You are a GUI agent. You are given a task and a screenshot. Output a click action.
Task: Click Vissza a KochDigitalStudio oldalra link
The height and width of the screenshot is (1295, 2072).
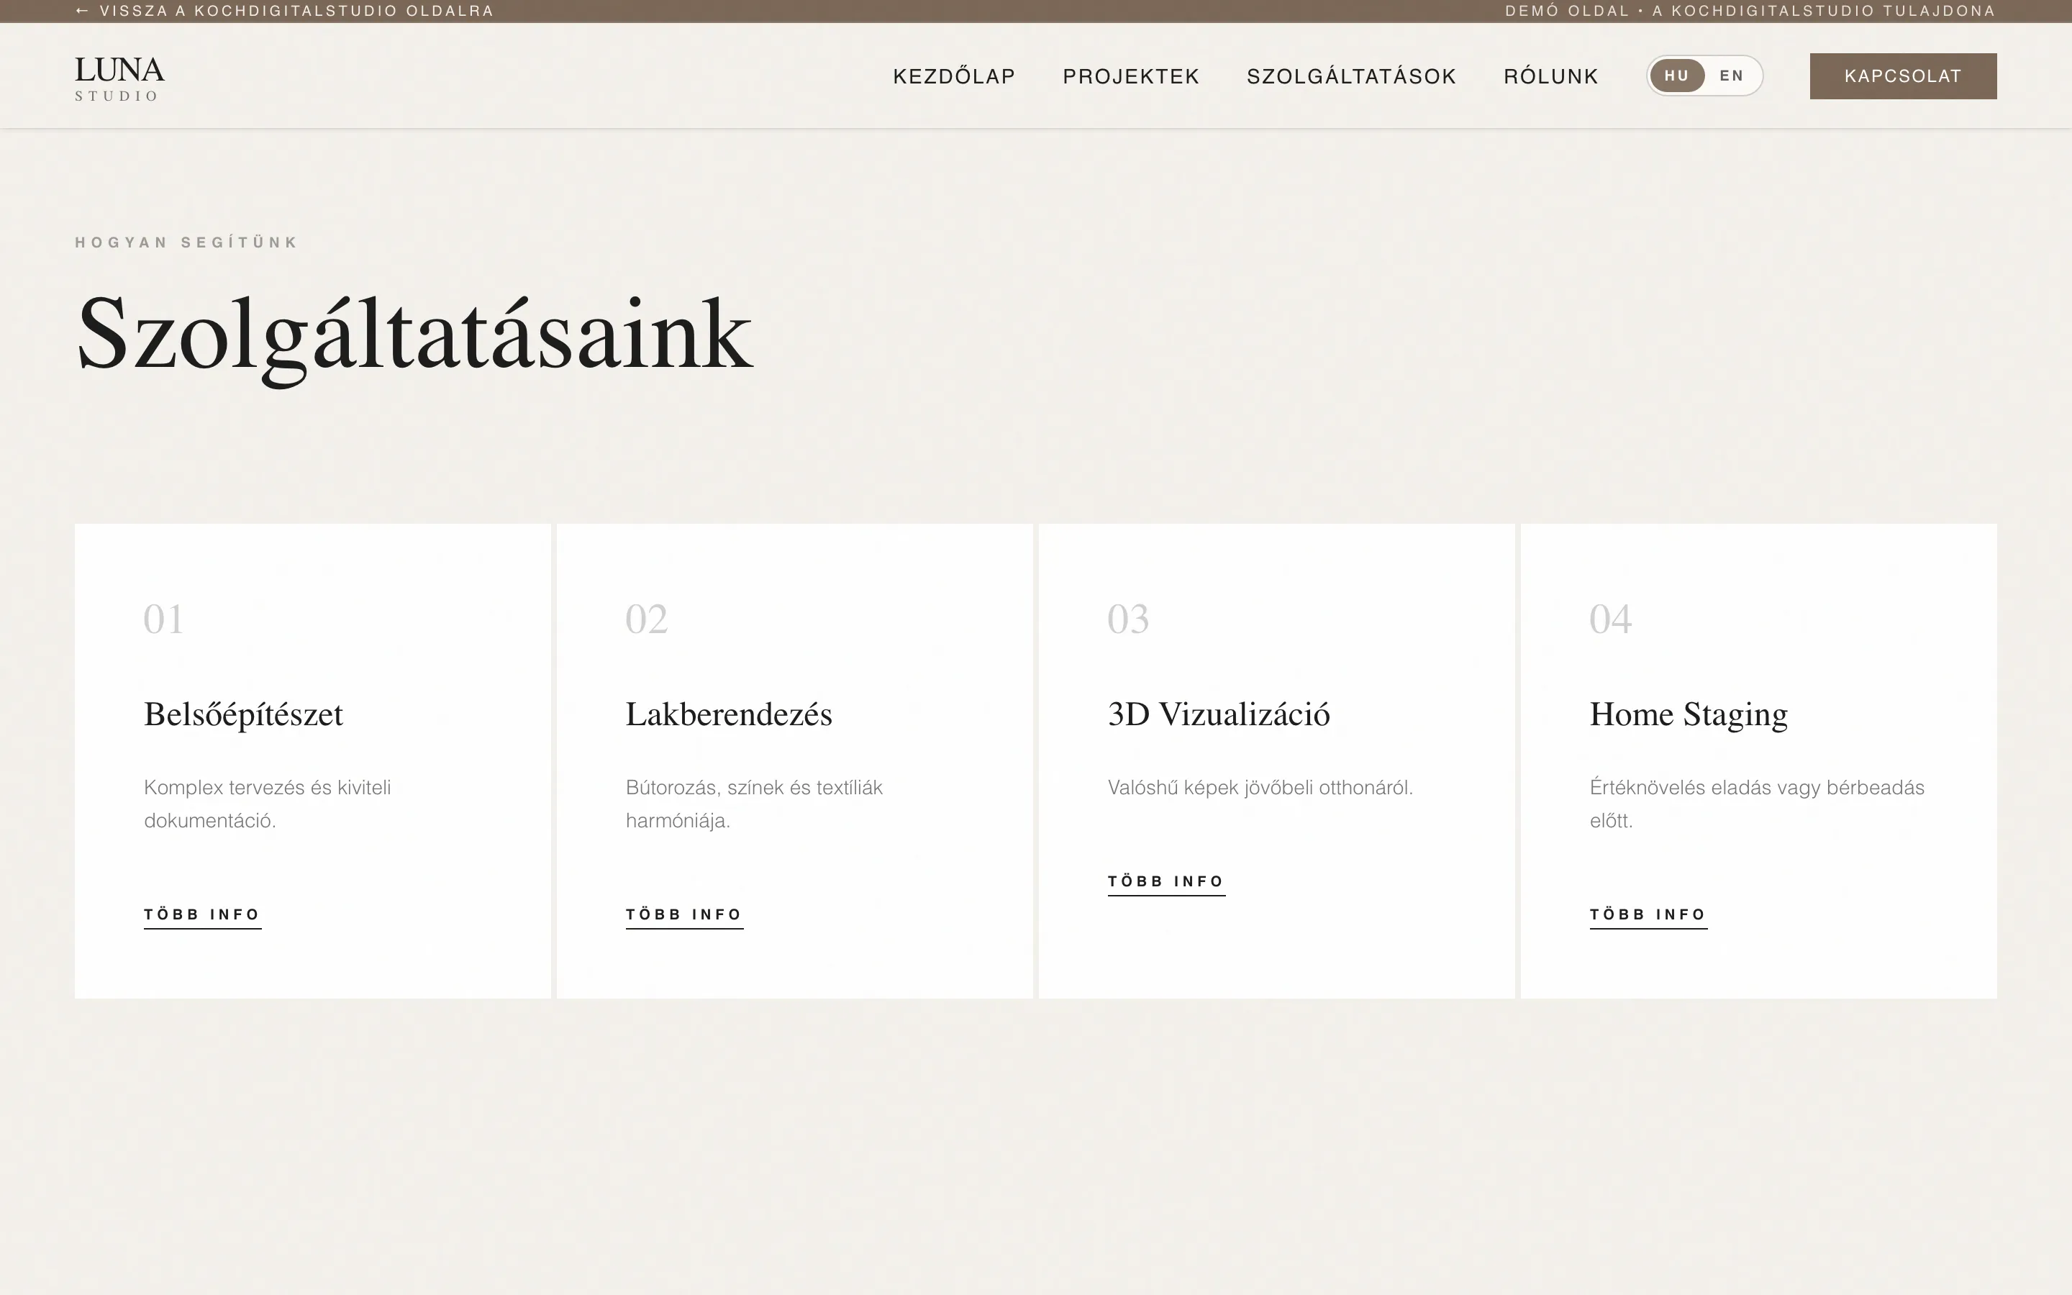click(x=284, y=11)
